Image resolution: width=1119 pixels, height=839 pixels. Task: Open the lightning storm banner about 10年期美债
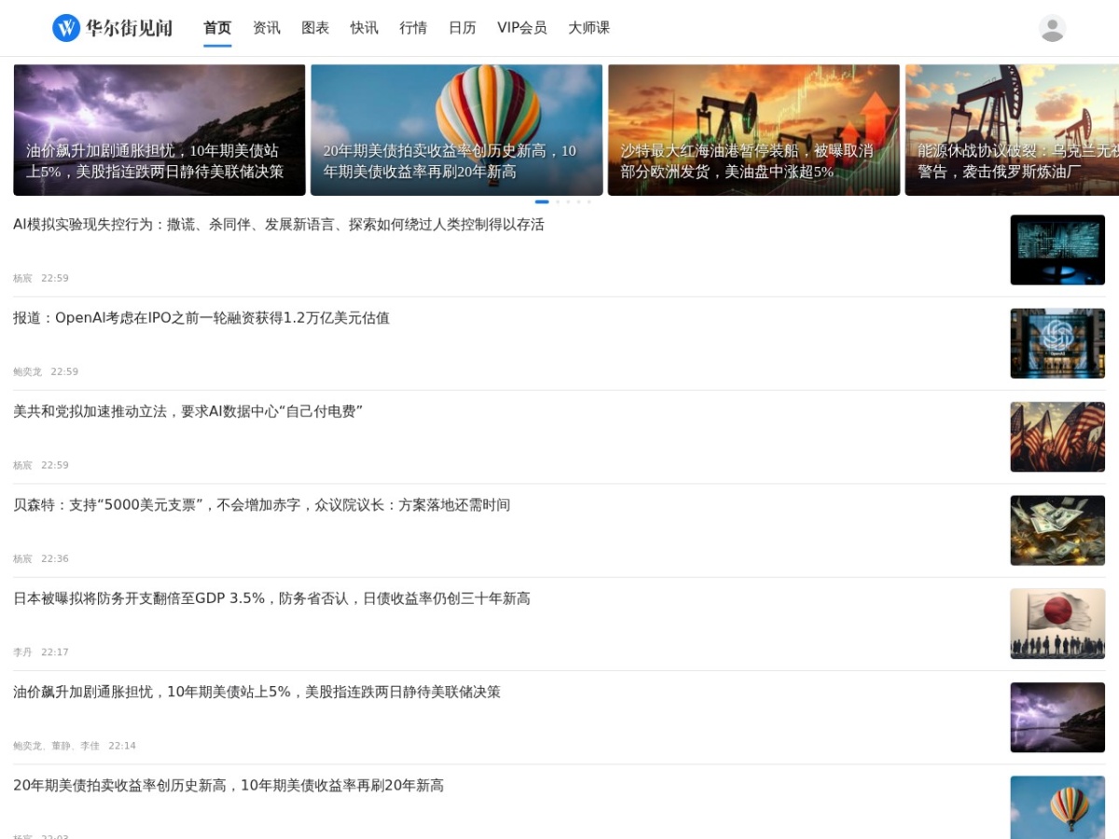(159, 130)
